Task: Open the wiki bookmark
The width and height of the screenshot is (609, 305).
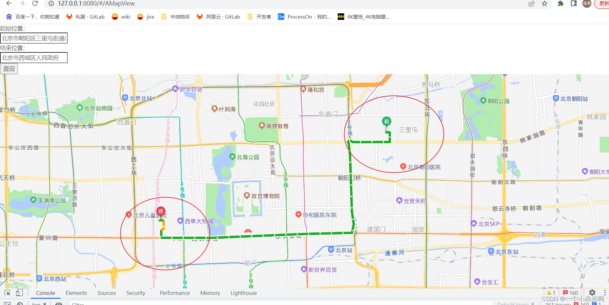Action: (x=121, y=17)
